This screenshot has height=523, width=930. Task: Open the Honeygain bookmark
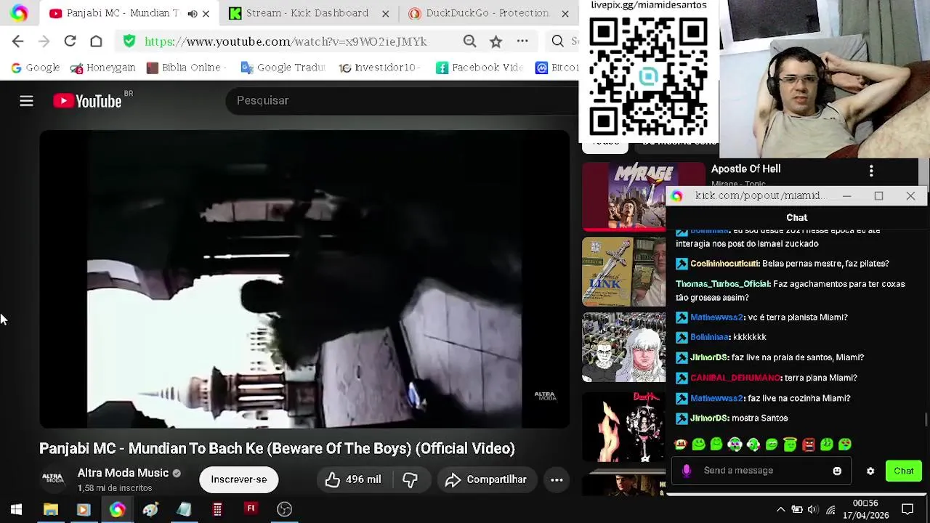103,68
